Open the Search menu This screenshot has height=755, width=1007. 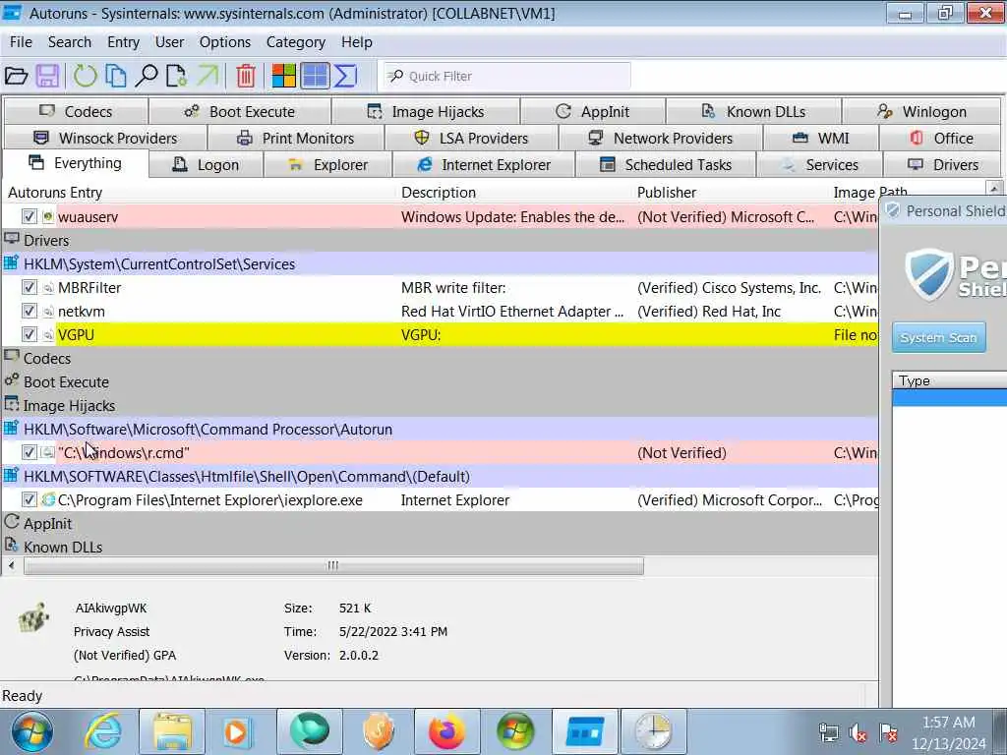pyautogui.click(x=70, y=42)
